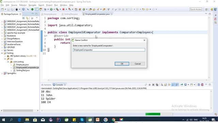Viewport: 218px width, 123px height.
Task: Click the green progress bar in status bar
Action: (x=153, y=114)
